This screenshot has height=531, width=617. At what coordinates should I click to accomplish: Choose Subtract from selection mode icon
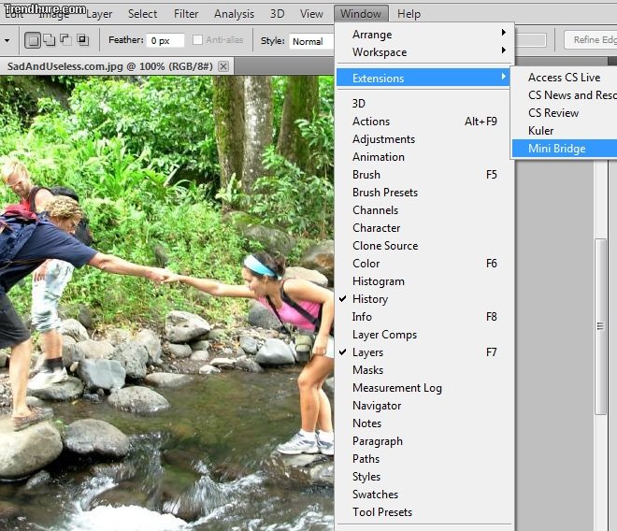pyautogui.click(x=65, y=40)
